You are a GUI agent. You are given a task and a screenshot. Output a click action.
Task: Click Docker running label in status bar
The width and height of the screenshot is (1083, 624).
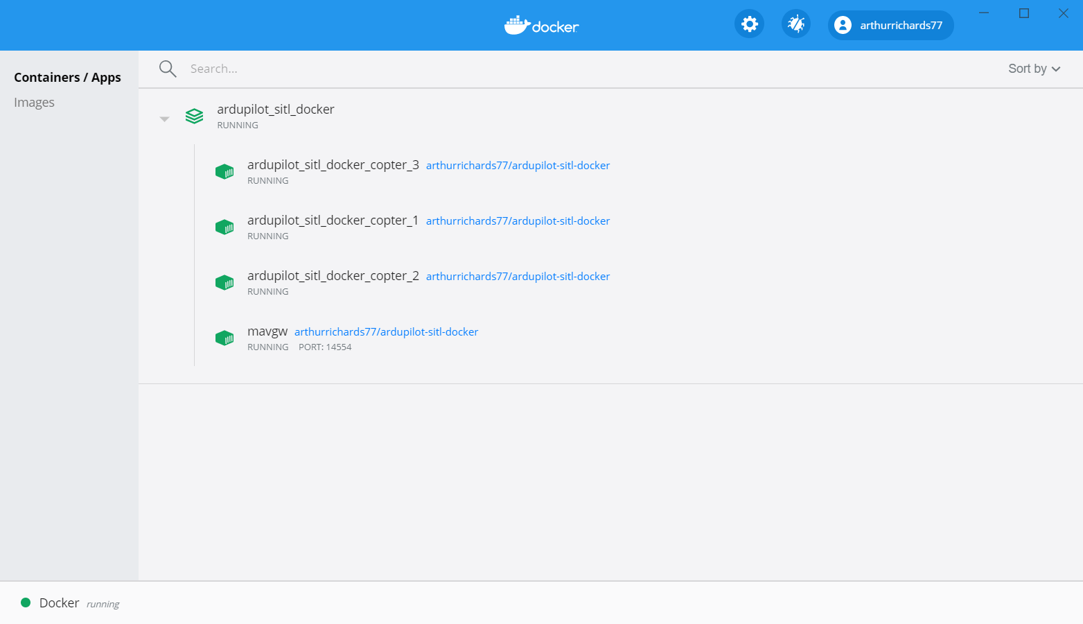(79, 603)
